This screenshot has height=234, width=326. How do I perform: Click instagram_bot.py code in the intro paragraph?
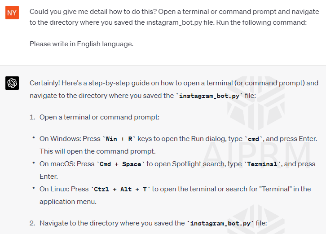(x=209, y=96)
